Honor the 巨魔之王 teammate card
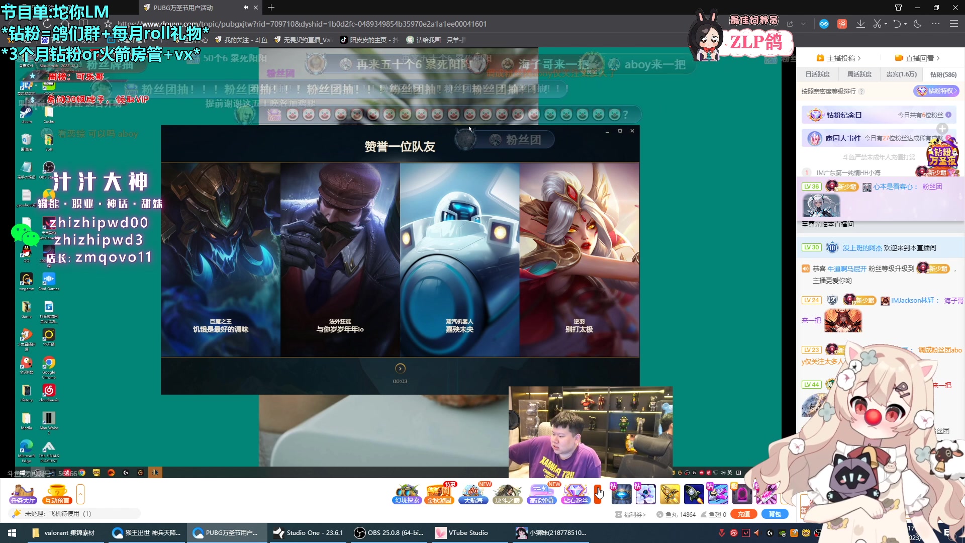The height and width of the screenshot is (543, 965). coord(221,259)
